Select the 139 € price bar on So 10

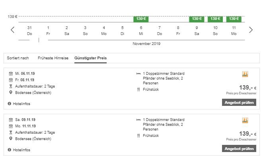pos(215,19)
